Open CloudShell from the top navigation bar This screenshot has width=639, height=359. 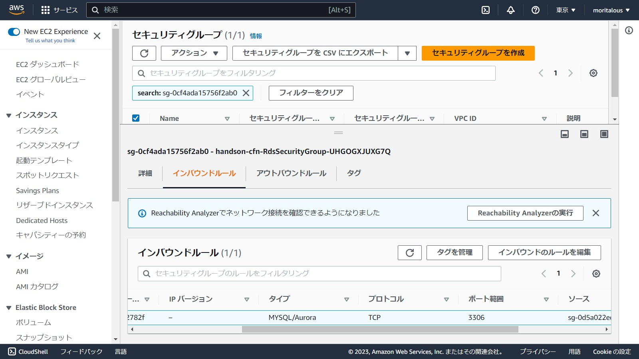click(486, 10)
